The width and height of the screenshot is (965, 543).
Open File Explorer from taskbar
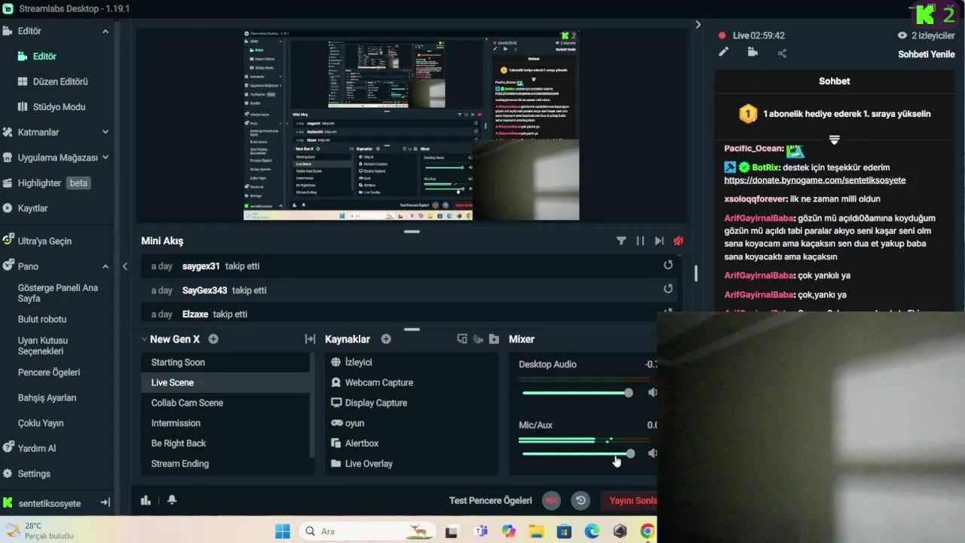coord(536,531)
